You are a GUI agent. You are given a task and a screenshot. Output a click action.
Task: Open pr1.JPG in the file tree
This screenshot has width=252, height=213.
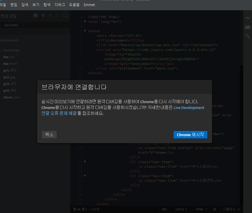10,70
